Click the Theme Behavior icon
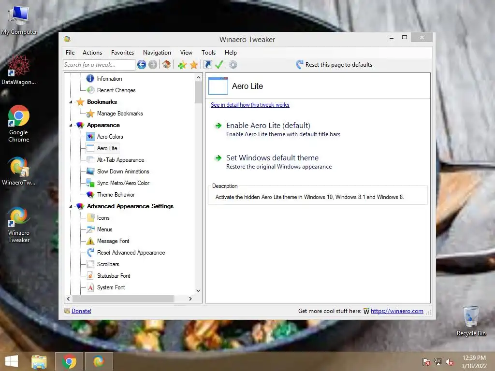The width and height of the screenshot is (495, 371). [90, 195]
